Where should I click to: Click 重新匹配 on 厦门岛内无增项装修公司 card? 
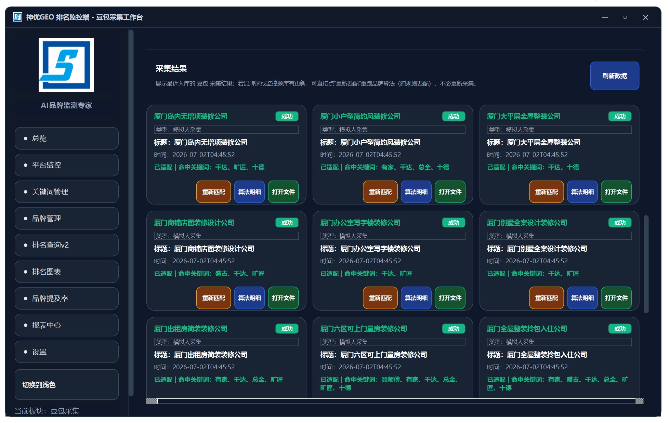[x=213, y=192]
